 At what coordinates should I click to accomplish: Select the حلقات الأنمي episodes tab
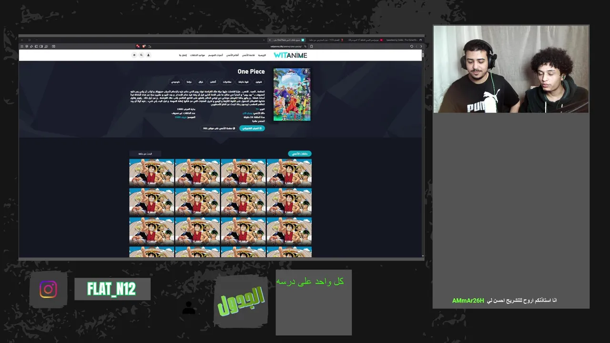pos(300,154)
